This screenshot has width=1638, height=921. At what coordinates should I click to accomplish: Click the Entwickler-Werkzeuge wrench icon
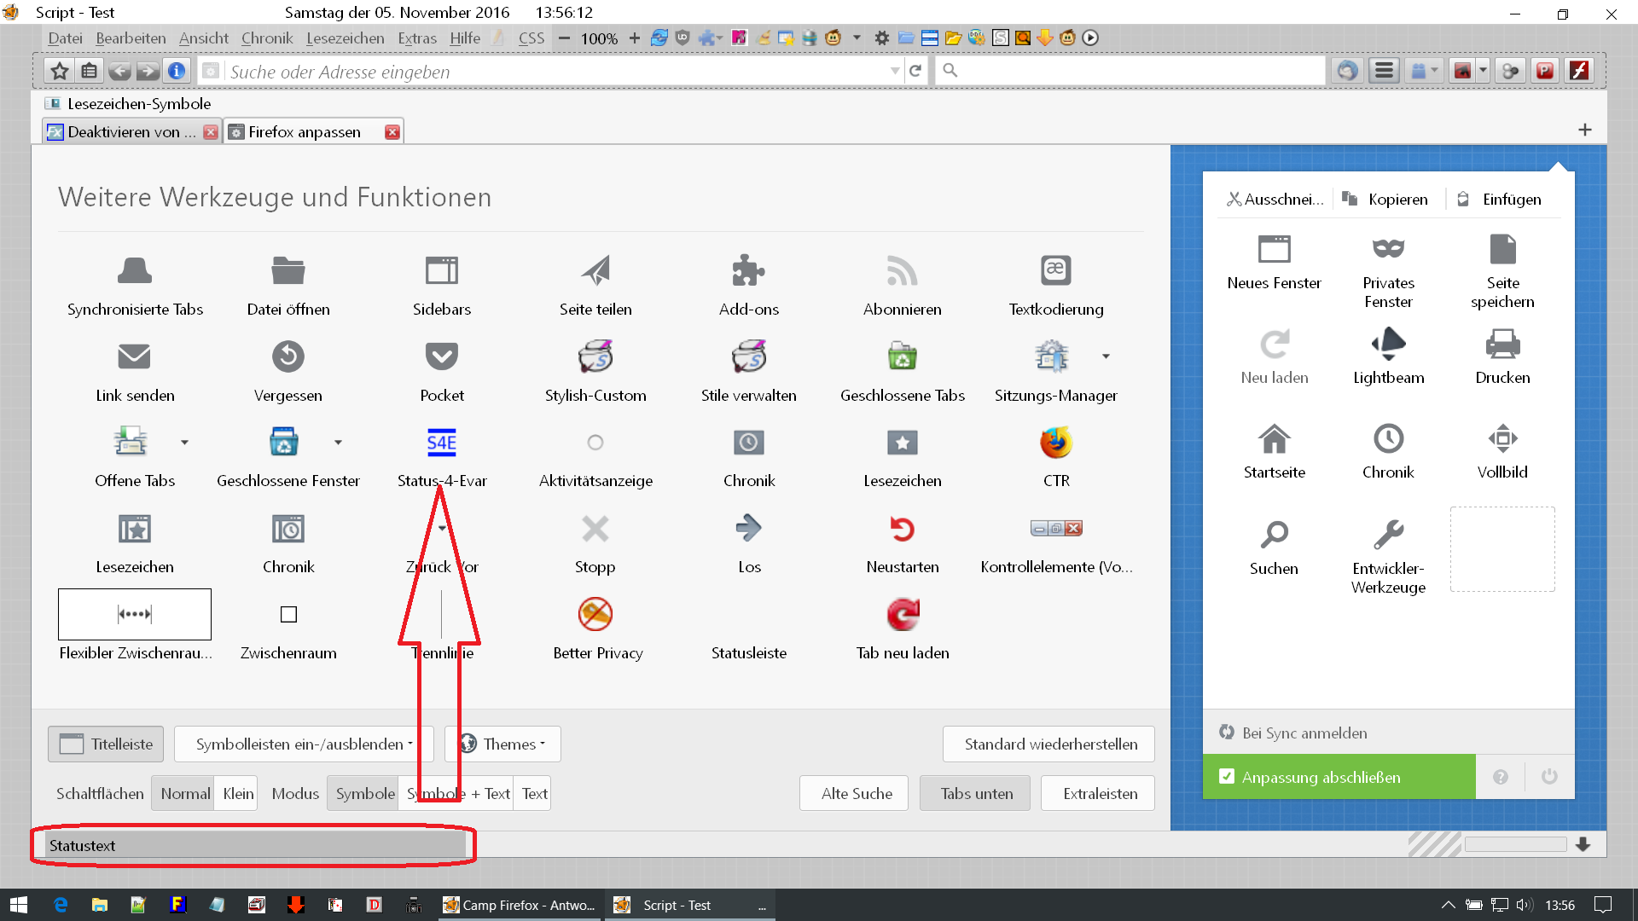coord(1388,535)
